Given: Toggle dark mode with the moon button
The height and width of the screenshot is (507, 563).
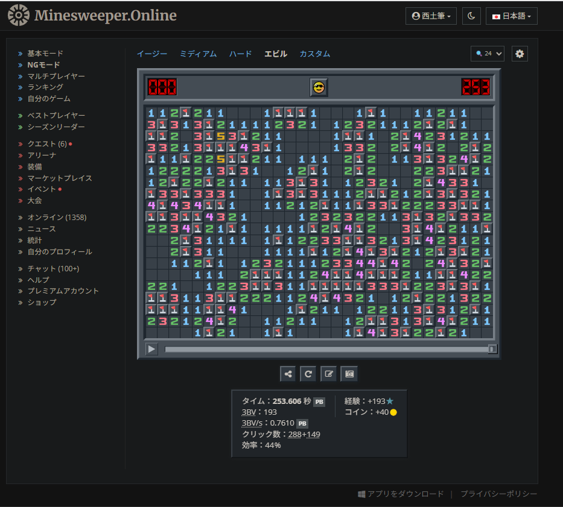Looking at the screenshot, I should 471,16.
